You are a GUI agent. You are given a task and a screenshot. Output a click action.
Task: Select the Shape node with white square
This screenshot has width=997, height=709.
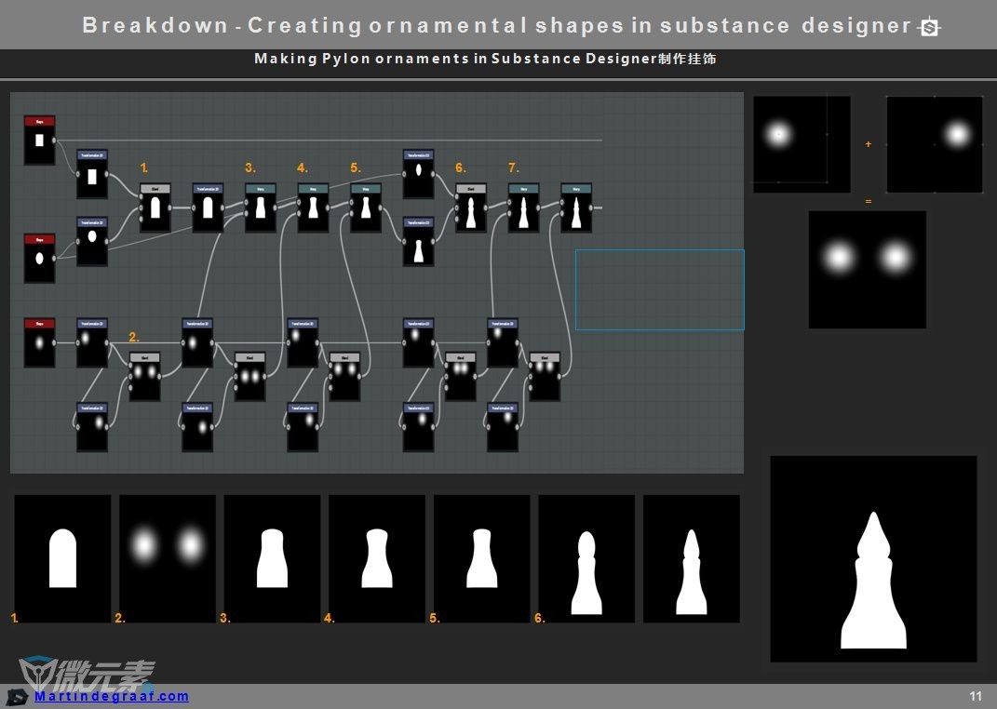tap(39, 140)
